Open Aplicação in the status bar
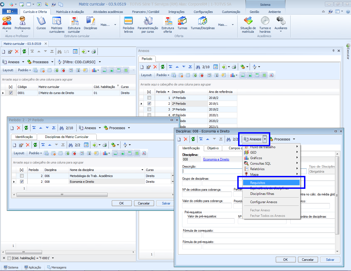351x271 pixels. 33,267
